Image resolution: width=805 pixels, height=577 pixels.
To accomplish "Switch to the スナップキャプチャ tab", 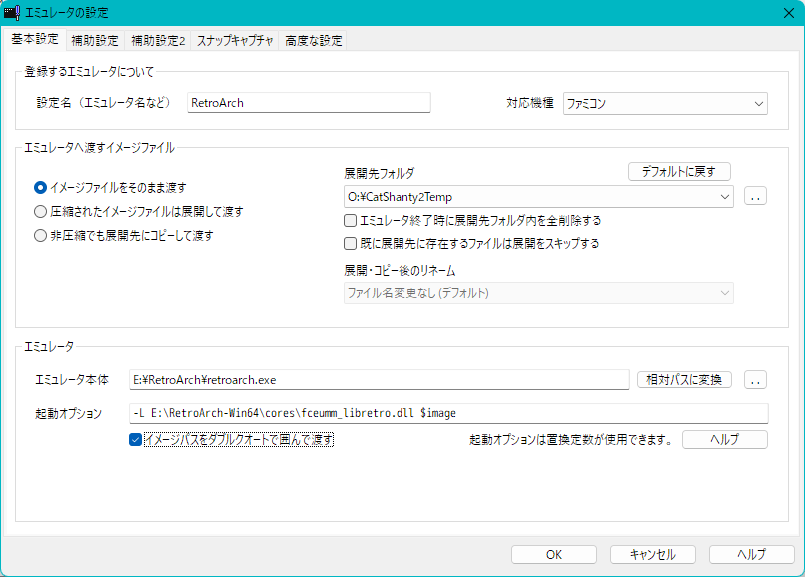I will click(x=235, y=41).
